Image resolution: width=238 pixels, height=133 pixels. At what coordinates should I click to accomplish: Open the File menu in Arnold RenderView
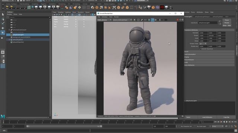(99, 17)
